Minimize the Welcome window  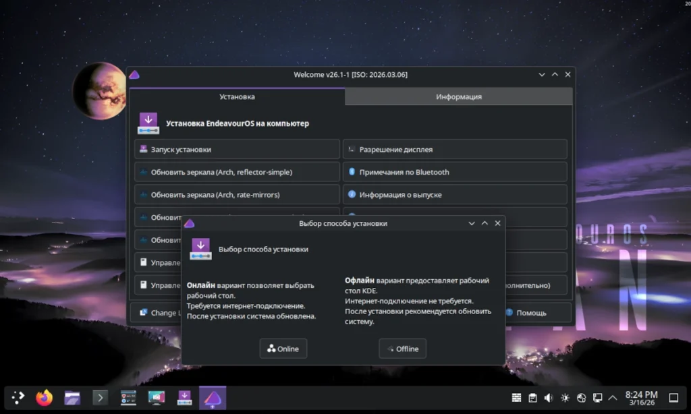pos(542,74)
